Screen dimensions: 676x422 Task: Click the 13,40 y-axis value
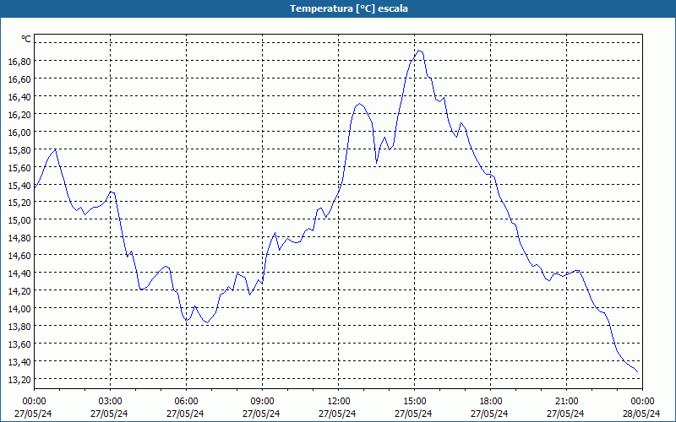coord(19,362)
